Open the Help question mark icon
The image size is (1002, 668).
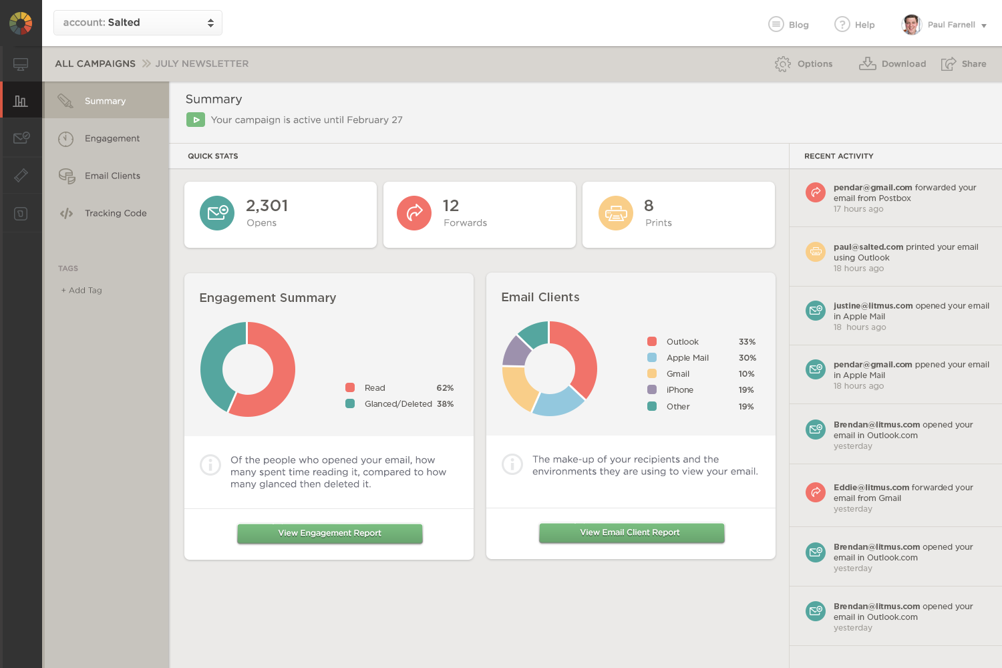842,25
